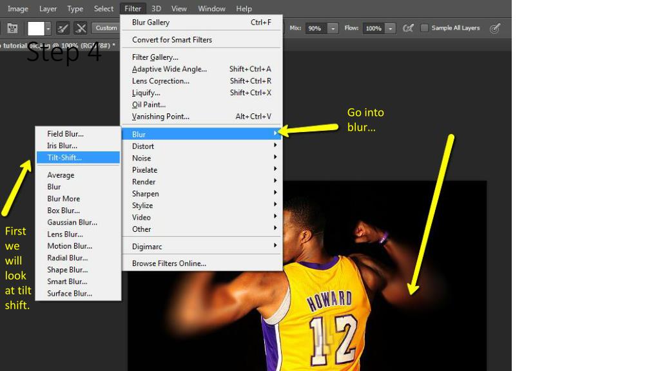Expand the Pixelate submenu
The height and width of the screenshot is (371, 660).
click(202, 170)
